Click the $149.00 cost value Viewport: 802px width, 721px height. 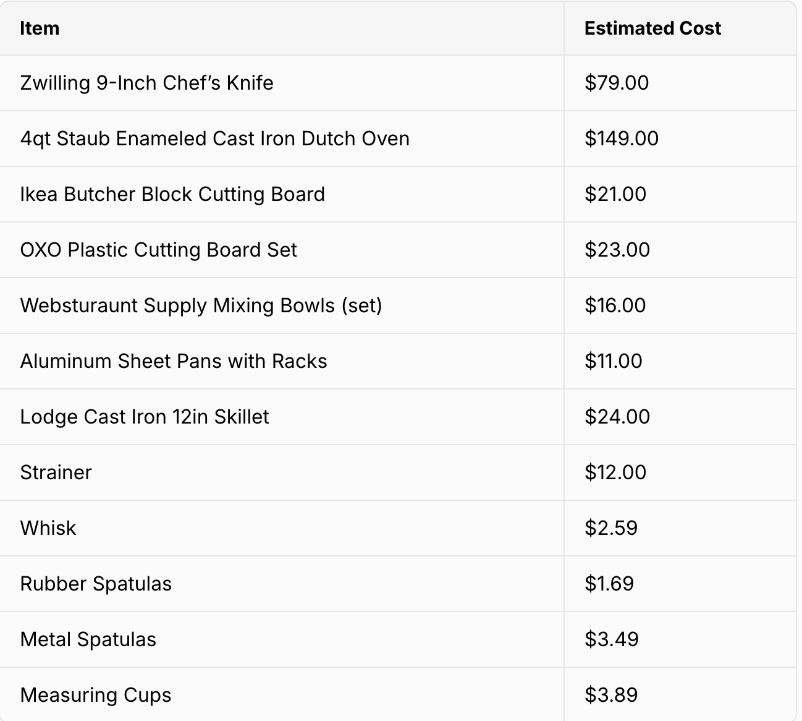click(x=622, y=139)
